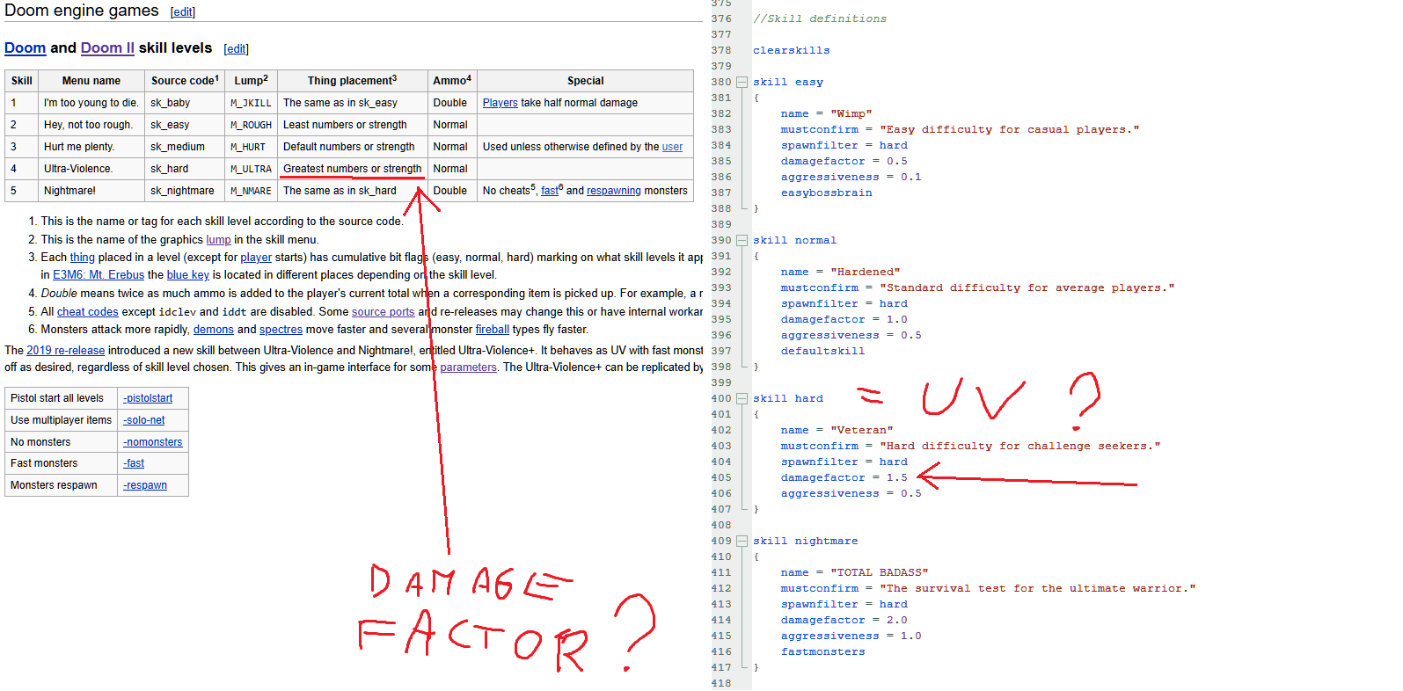Image resolution: width=1403 pixels, height=691 pixels.
Task: Select the 'Menu name' column header
Action: (91, 81)
